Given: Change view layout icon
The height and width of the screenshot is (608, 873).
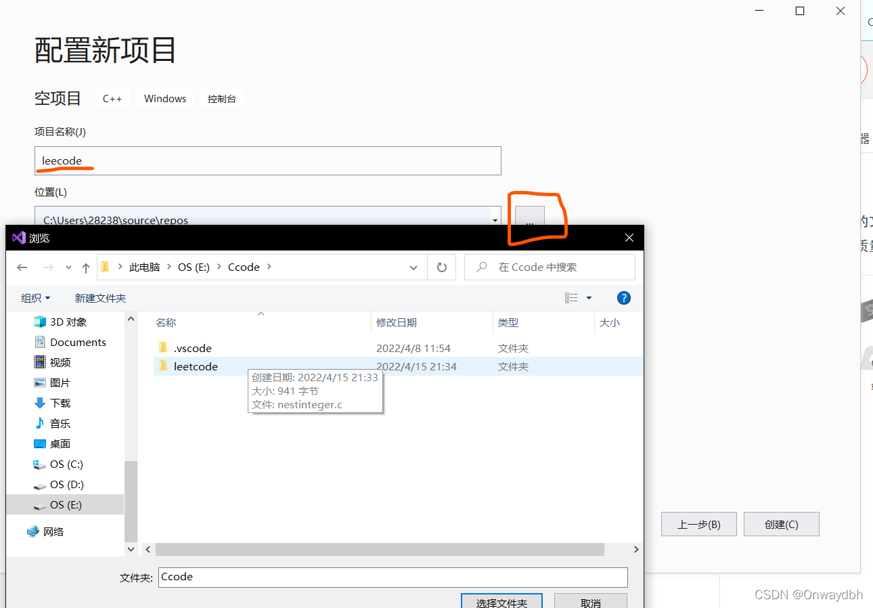Looking at the screenshot, I should 571,298.
